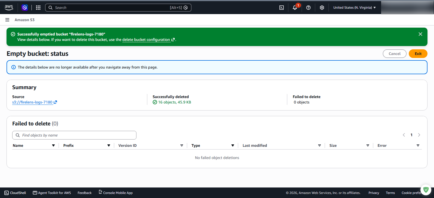Open the AWS home logo
This screenshot has height=198, width=434.
(x=9, y=8)
